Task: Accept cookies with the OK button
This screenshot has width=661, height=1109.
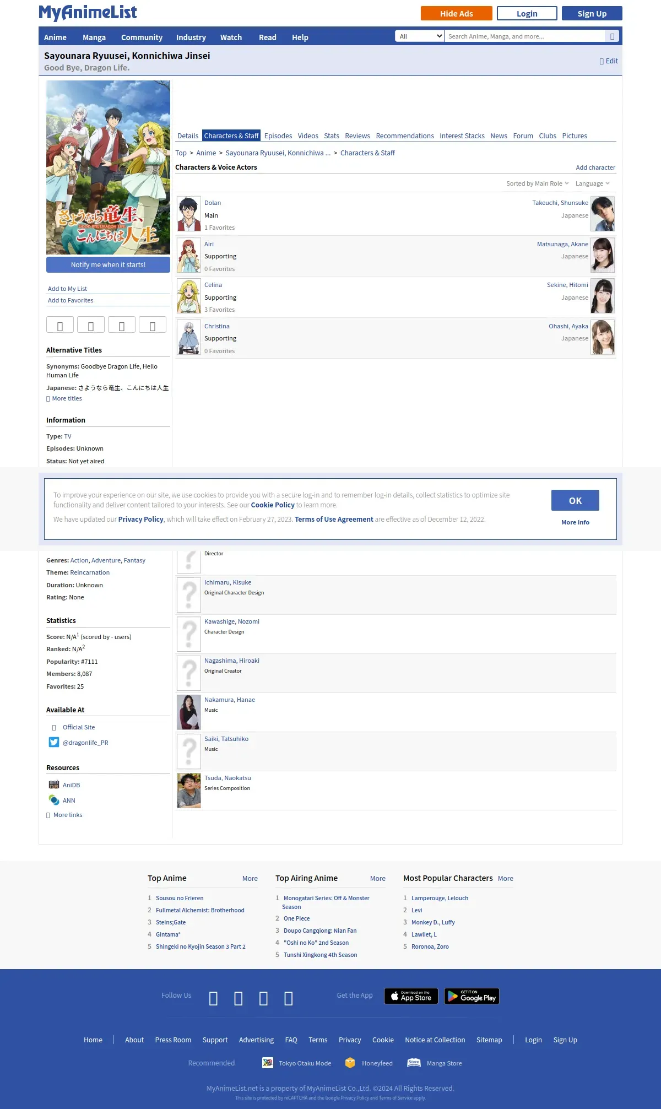Action: (575, 500)
